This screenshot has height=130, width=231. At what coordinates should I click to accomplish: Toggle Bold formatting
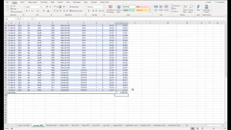point(27,11)
